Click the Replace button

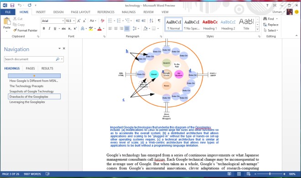tap(270, 25)
